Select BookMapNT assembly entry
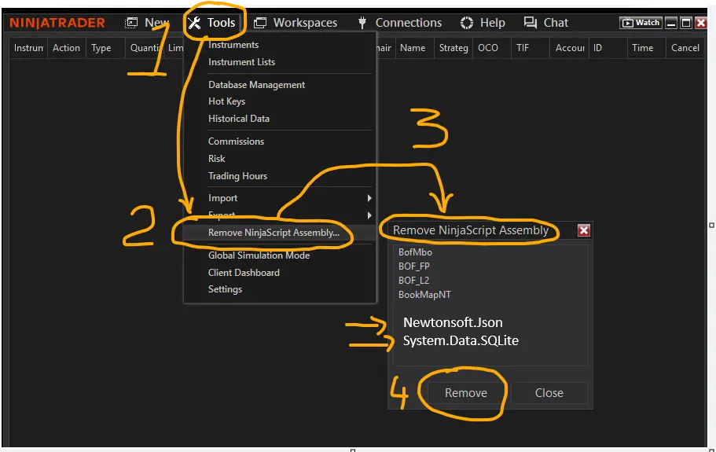716x452 pixels. point(424,295)
